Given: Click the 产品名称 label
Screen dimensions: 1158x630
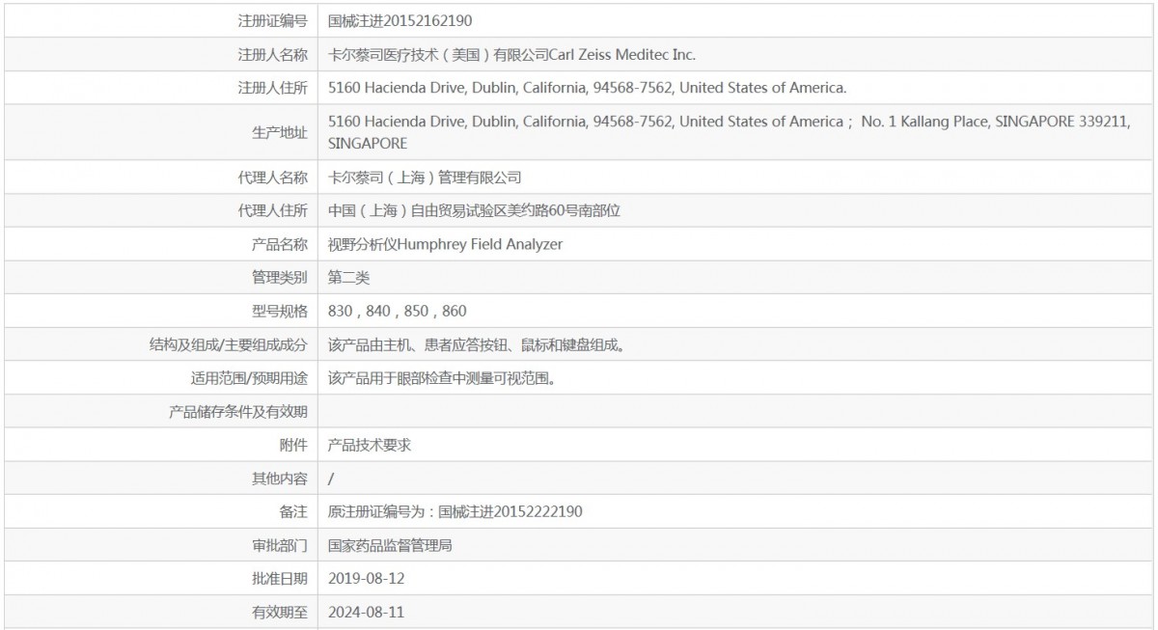Looking at the screenshot, I should (280, 244).
